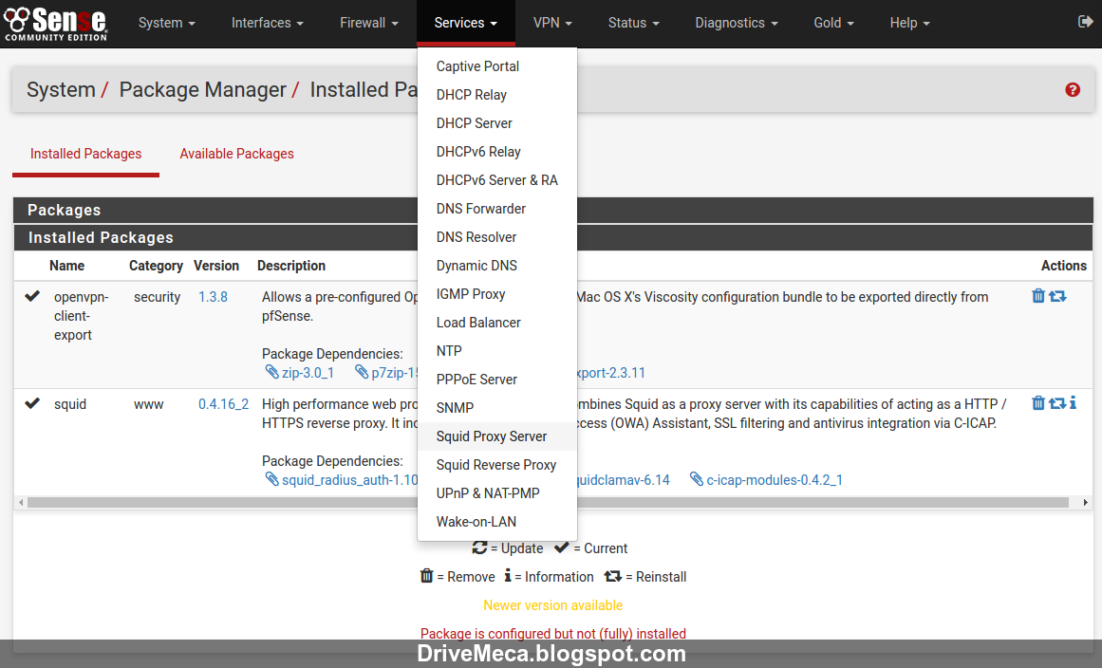
Task: Remove the squid package via trash icon
Action: (x=1038, y=403)
